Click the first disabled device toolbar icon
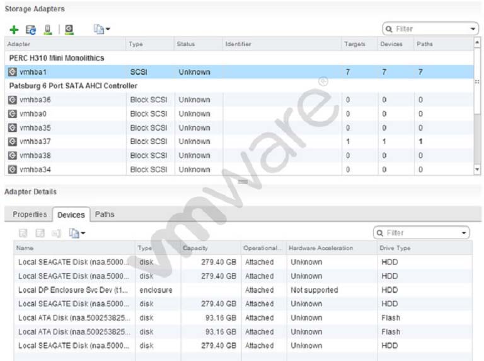Image resolution: width=484 pixels, height=361 pixels. (x=23, y=233)
